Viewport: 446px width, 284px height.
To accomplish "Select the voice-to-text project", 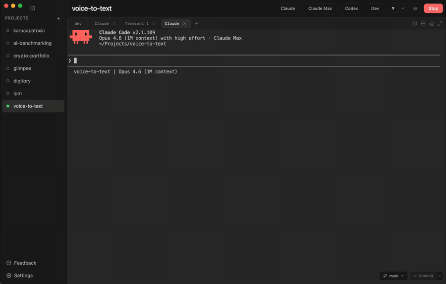I will [x=33, y=106].
